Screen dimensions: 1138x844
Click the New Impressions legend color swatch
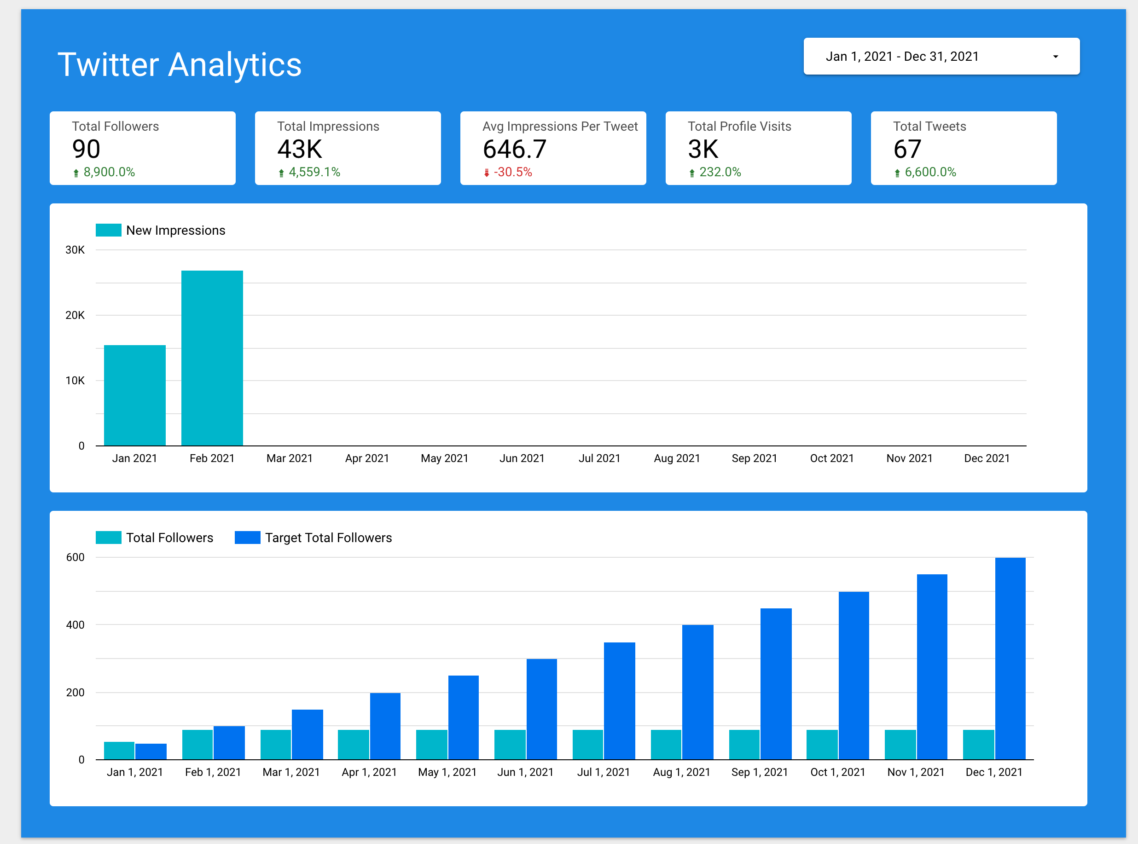pyautogui.click(x=108, y=230)
